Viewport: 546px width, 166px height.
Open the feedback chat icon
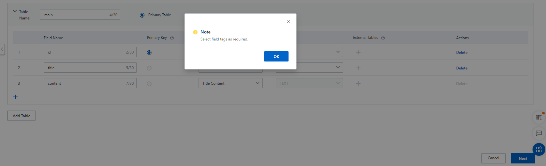pyautogui.click(x=539, y=133)
